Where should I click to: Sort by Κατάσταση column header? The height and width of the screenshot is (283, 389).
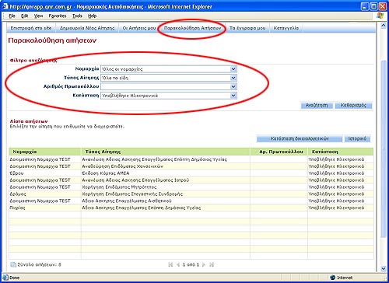click(x=341, y=152)
